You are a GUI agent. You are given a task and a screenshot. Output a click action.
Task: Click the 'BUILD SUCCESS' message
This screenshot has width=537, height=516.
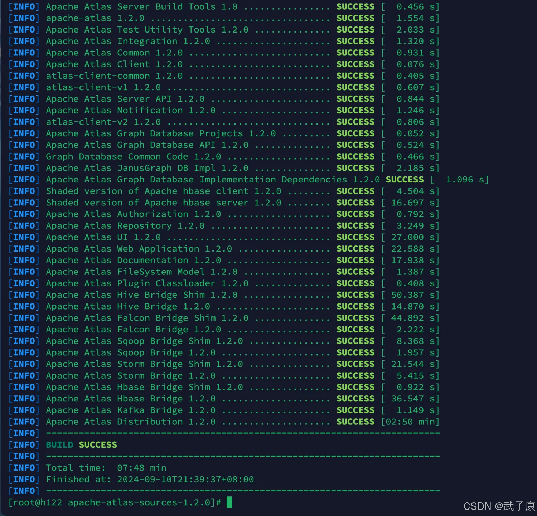[x=81, y=445]
